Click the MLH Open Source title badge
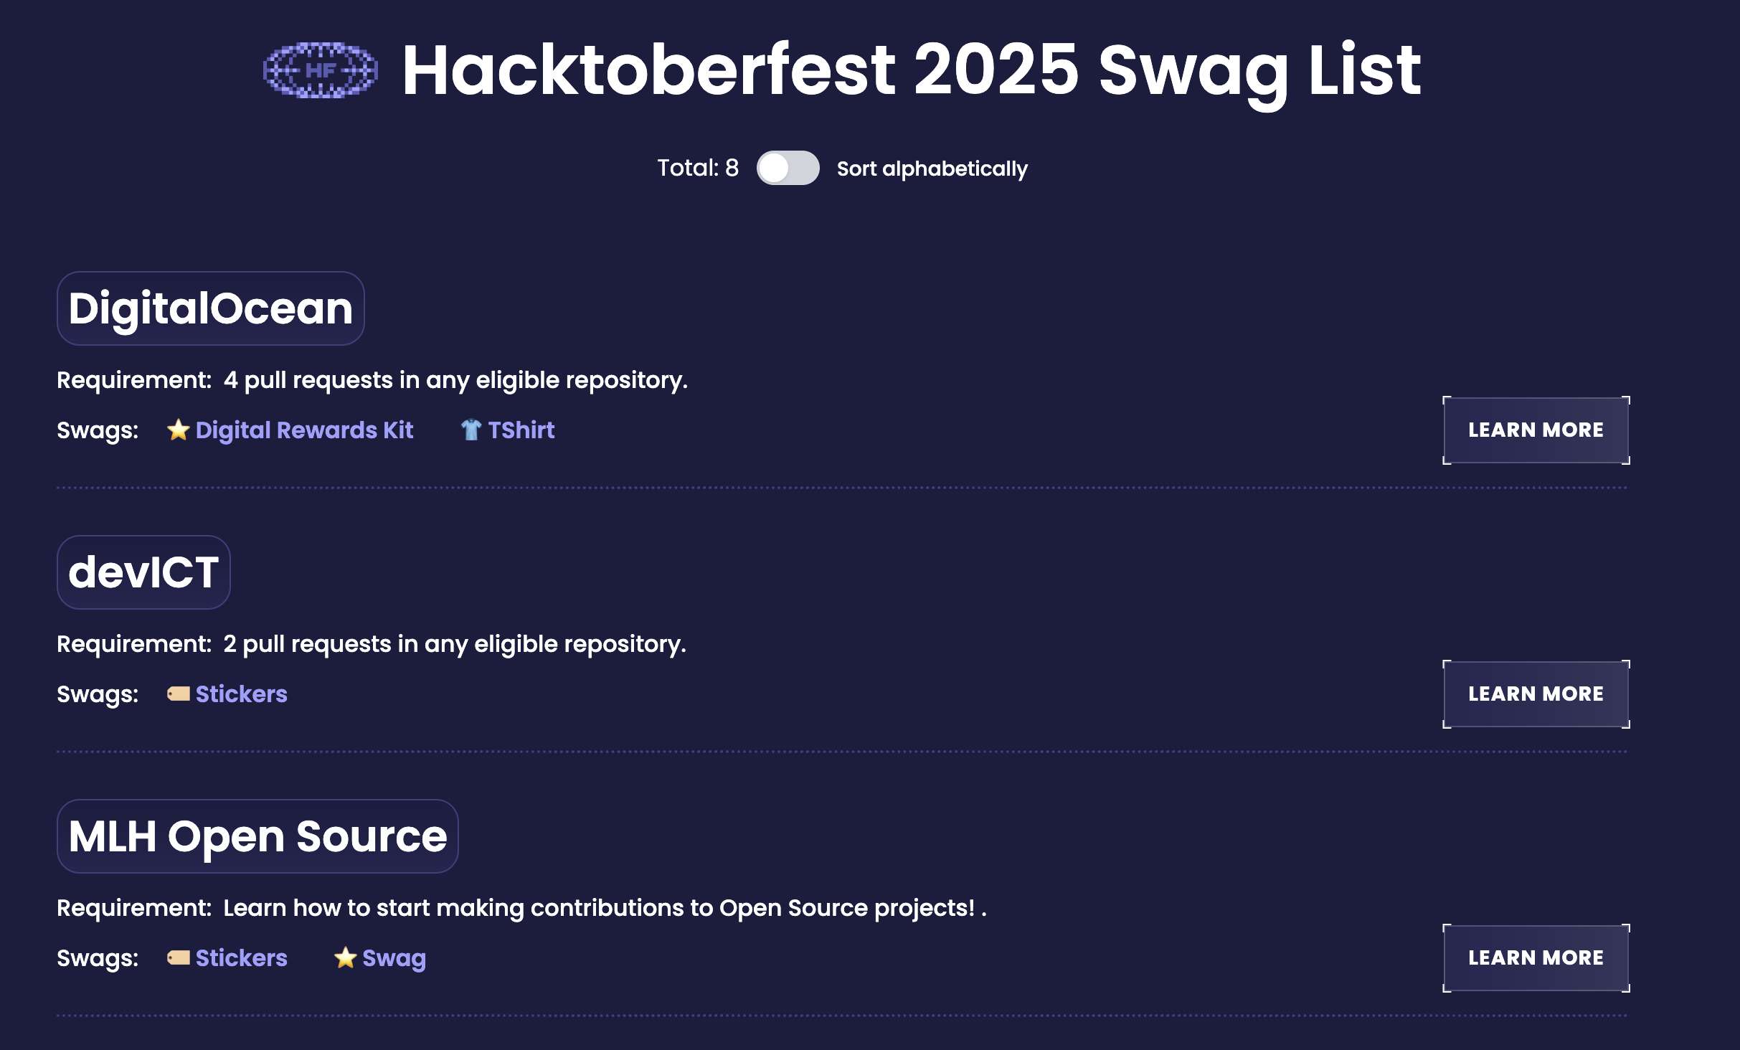 click(257, 836)
